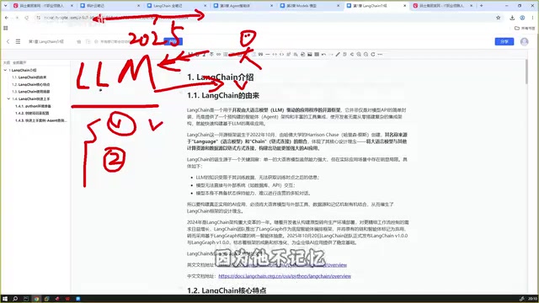539x303 pixels.
Task: Jump to '1.2. LangChain核心特点' in outline
Action: tap(30, 84)
